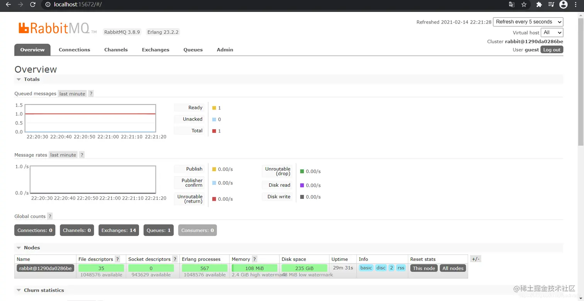Open help for Global counts
This screenshot has height=301, width=584.
pyautogui.click(x=50, y=216)
